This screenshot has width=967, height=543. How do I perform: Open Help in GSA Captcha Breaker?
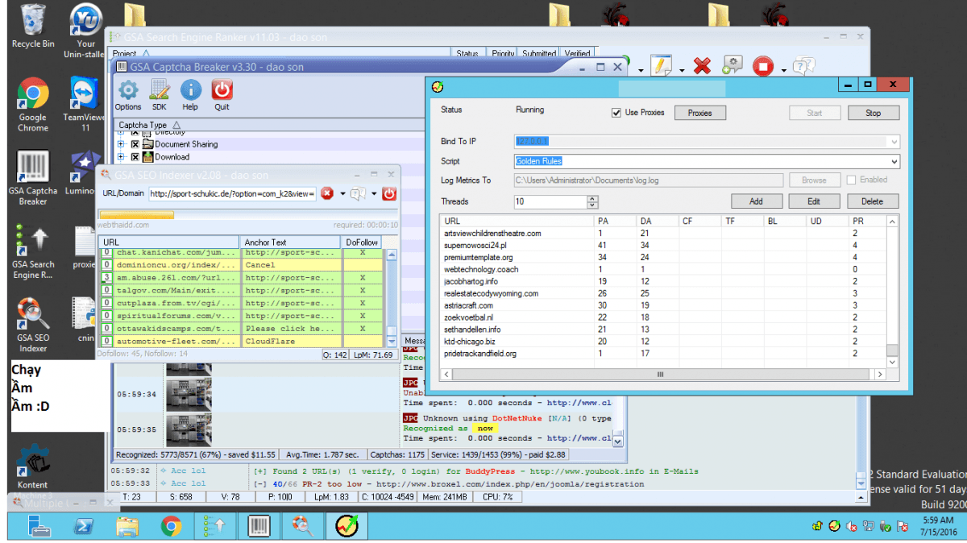tap(190, 95)
